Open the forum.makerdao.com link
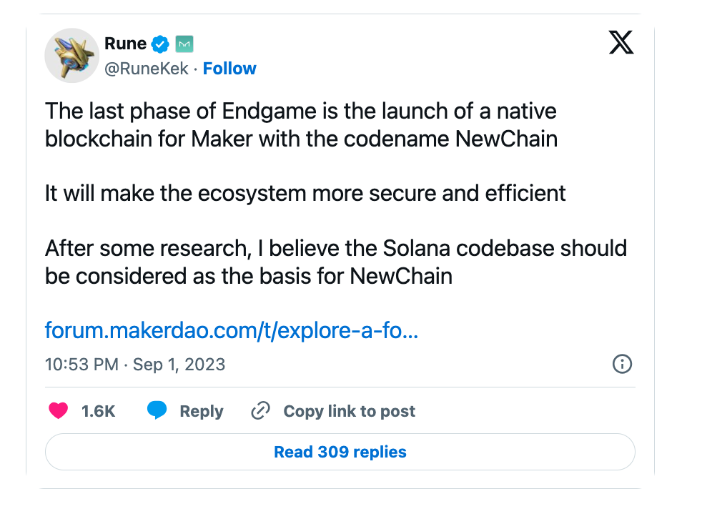The height and width of the screenshot is (519, 702). pyautogui.click(x=231, y=330)
